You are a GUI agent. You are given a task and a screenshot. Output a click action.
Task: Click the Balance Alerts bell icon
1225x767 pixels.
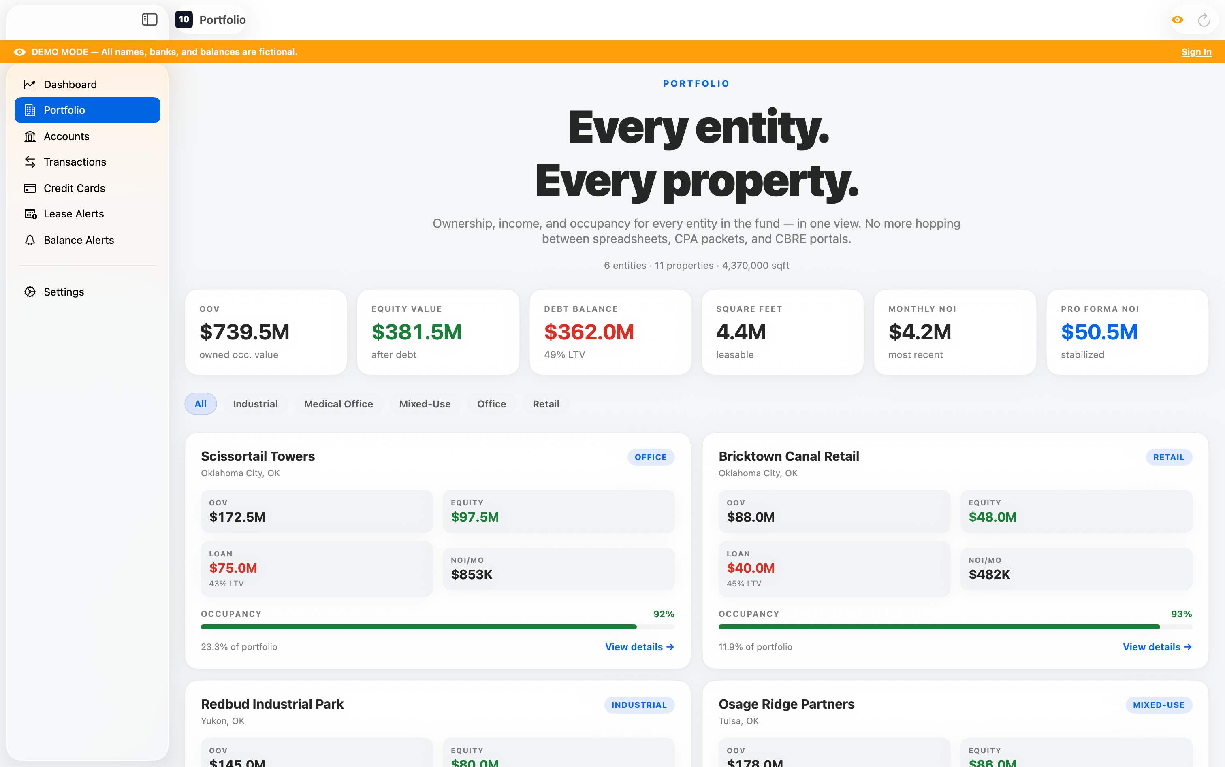[30, 240]
